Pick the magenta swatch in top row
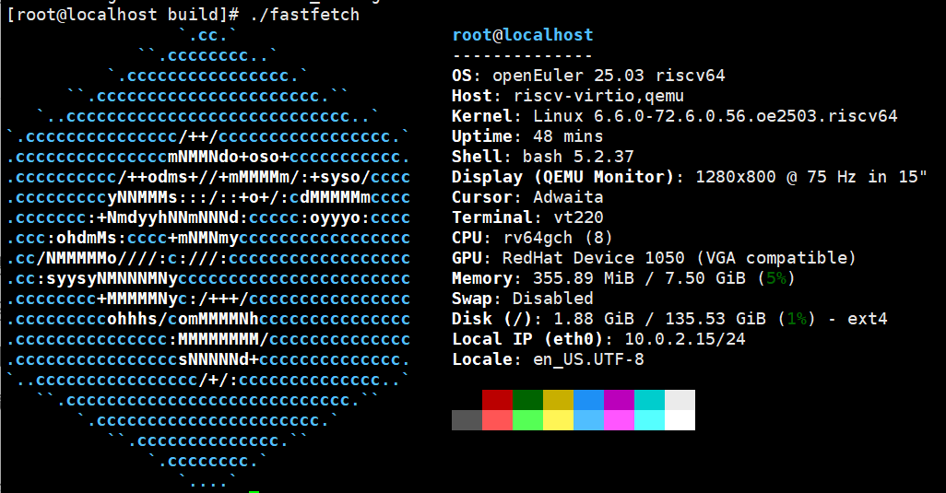The image size is (946, 493). pyautogui.click(x=619, y=400)
